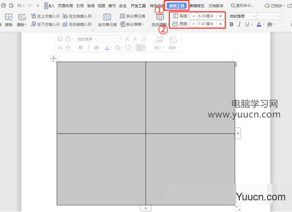Open the ribbon font name dropdown
This screenshot has width=292, height=212.
(x=254, y=16)
